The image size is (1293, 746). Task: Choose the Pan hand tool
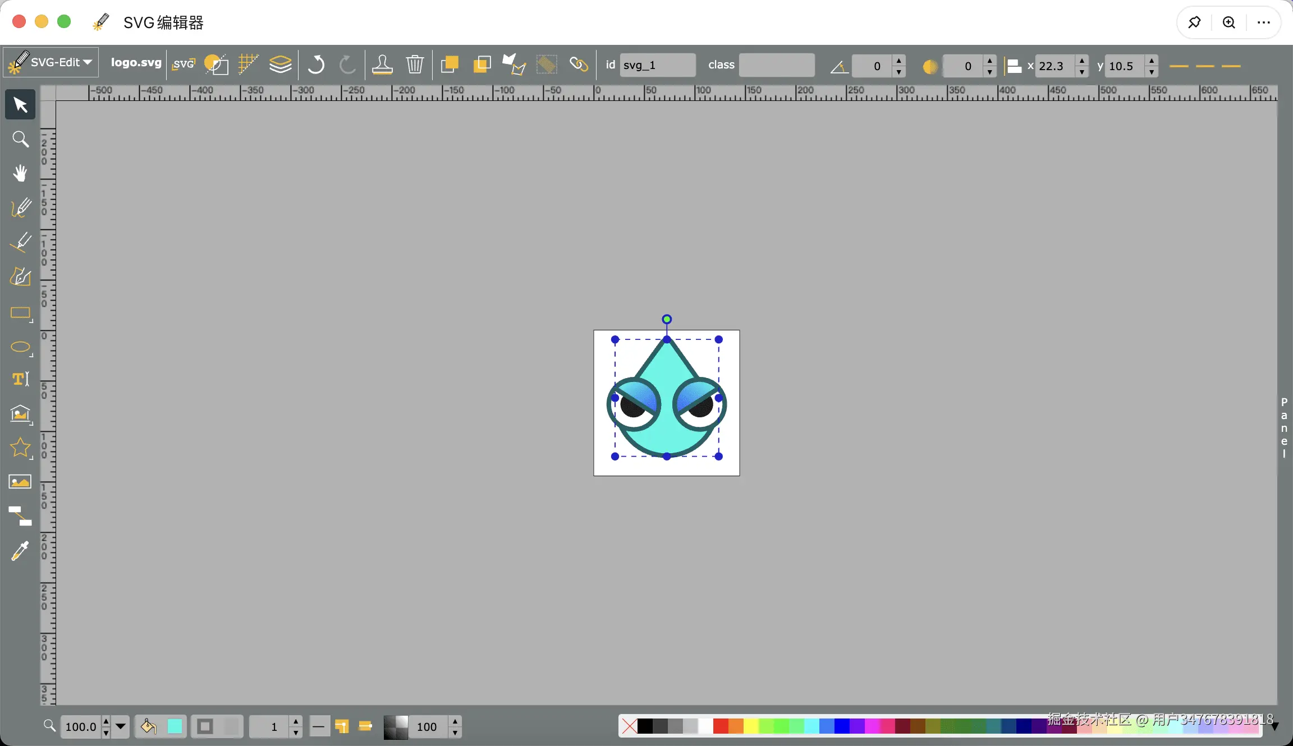(x=20, y=173)
